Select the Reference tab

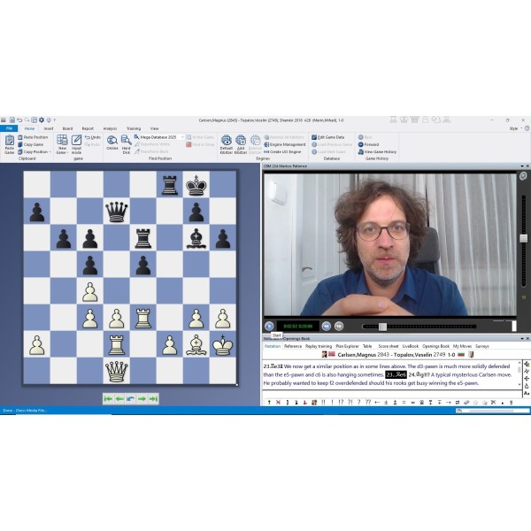[293, 346]
